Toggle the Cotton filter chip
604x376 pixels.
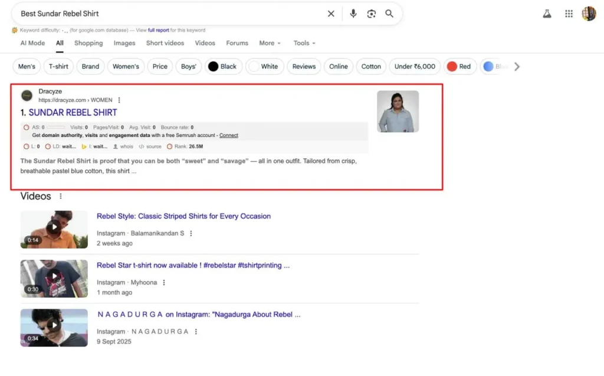click(x=371, y=67)
